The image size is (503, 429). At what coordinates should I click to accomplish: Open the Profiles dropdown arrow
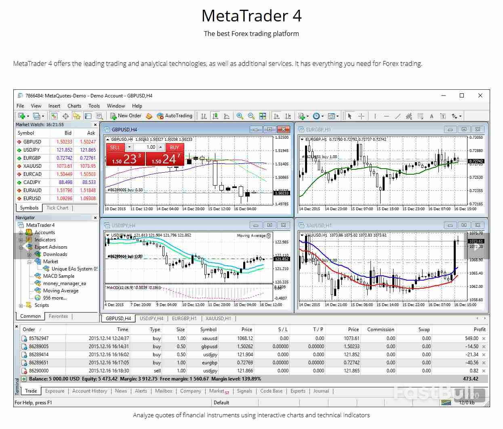pyautogui.click(x=43, y=116)
